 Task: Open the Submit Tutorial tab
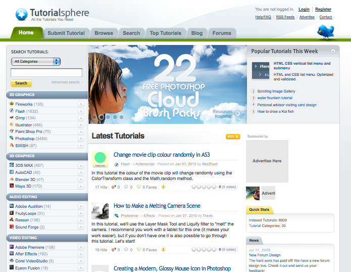(66, 33)
